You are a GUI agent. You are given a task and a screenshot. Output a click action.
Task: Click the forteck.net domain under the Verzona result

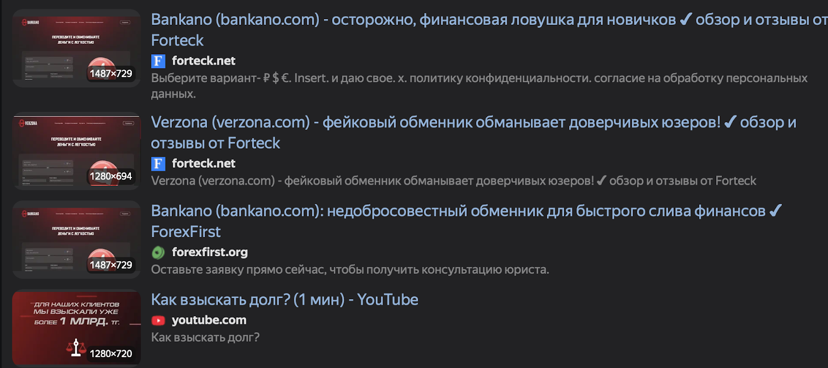tap(203, 164)
